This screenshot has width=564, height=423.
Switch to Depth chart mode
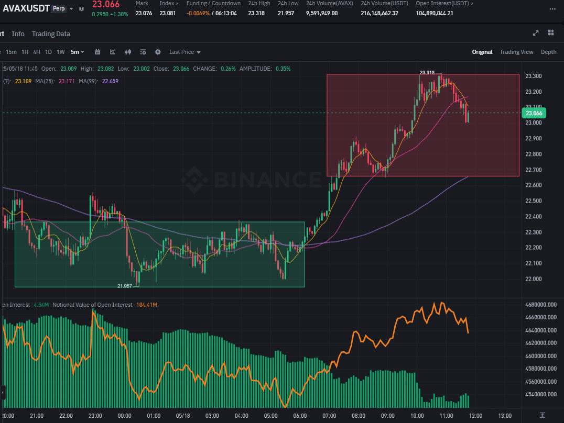point(548,52)
